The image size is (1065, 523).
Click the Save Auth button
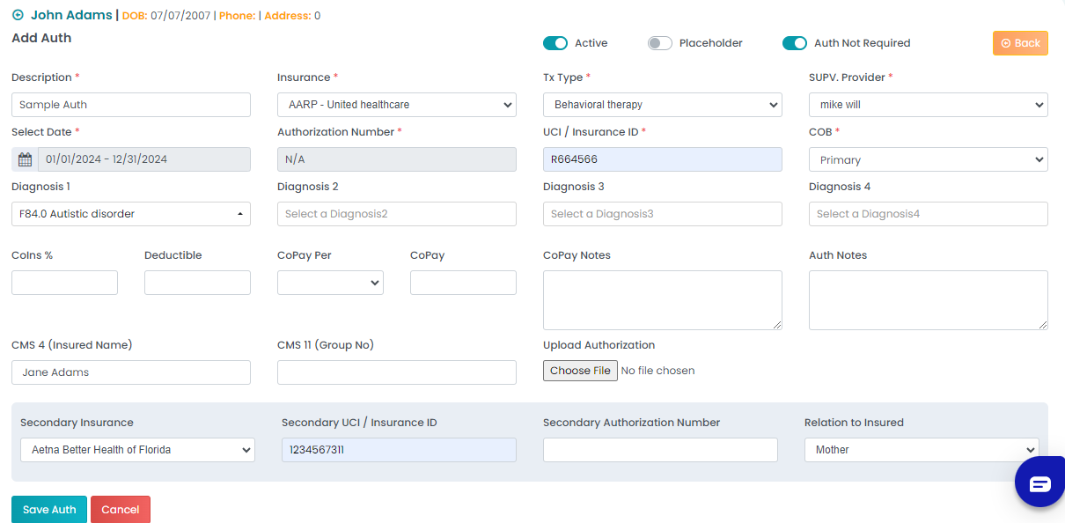(x=49, y=510)
